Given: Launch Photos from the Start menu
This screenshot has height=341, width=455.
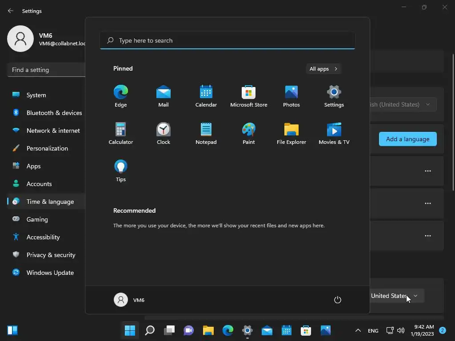Looking at the screenshot, I should click(x=291, y=96).
